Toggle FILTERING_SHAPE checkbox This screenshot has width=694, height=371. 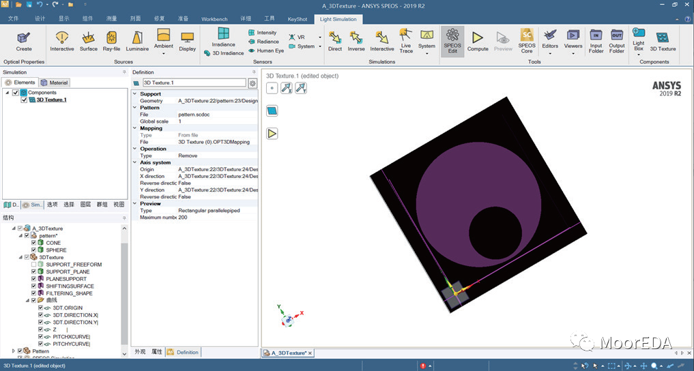tap(33, 293)
